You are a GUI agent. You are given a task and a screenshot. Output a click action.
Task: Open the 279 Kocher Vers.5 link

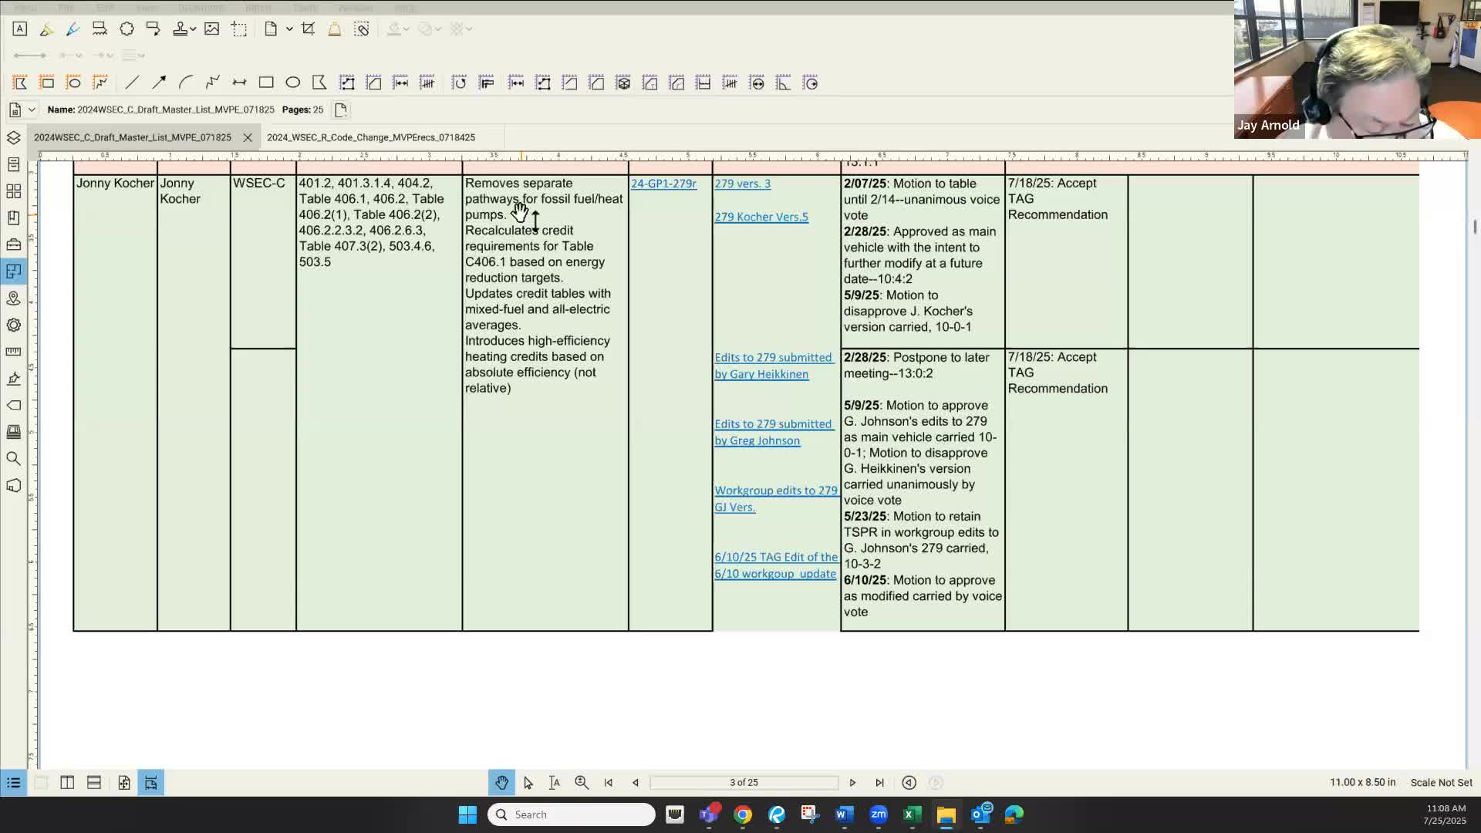pyautogui.click(x=761, y=217)
